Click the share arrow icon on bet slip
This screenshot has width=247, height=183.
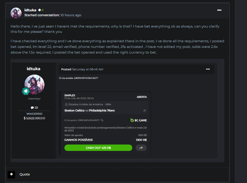141,148
